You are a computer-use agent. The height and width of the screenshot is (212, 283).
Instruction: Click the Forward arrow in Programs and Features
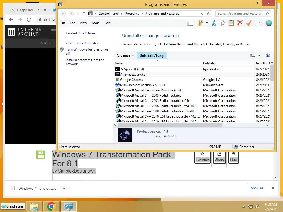pyautogui.click(x=71, y=14)
